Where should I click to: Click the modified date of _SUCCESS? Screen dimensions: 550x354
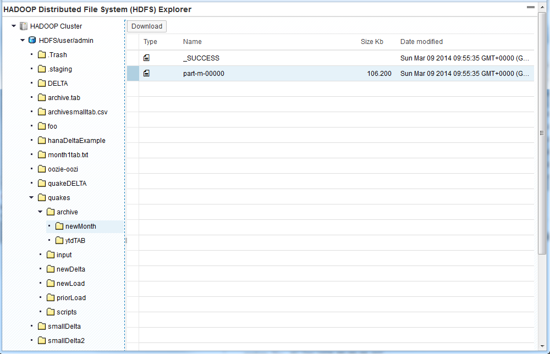click(x=464, y=58)
